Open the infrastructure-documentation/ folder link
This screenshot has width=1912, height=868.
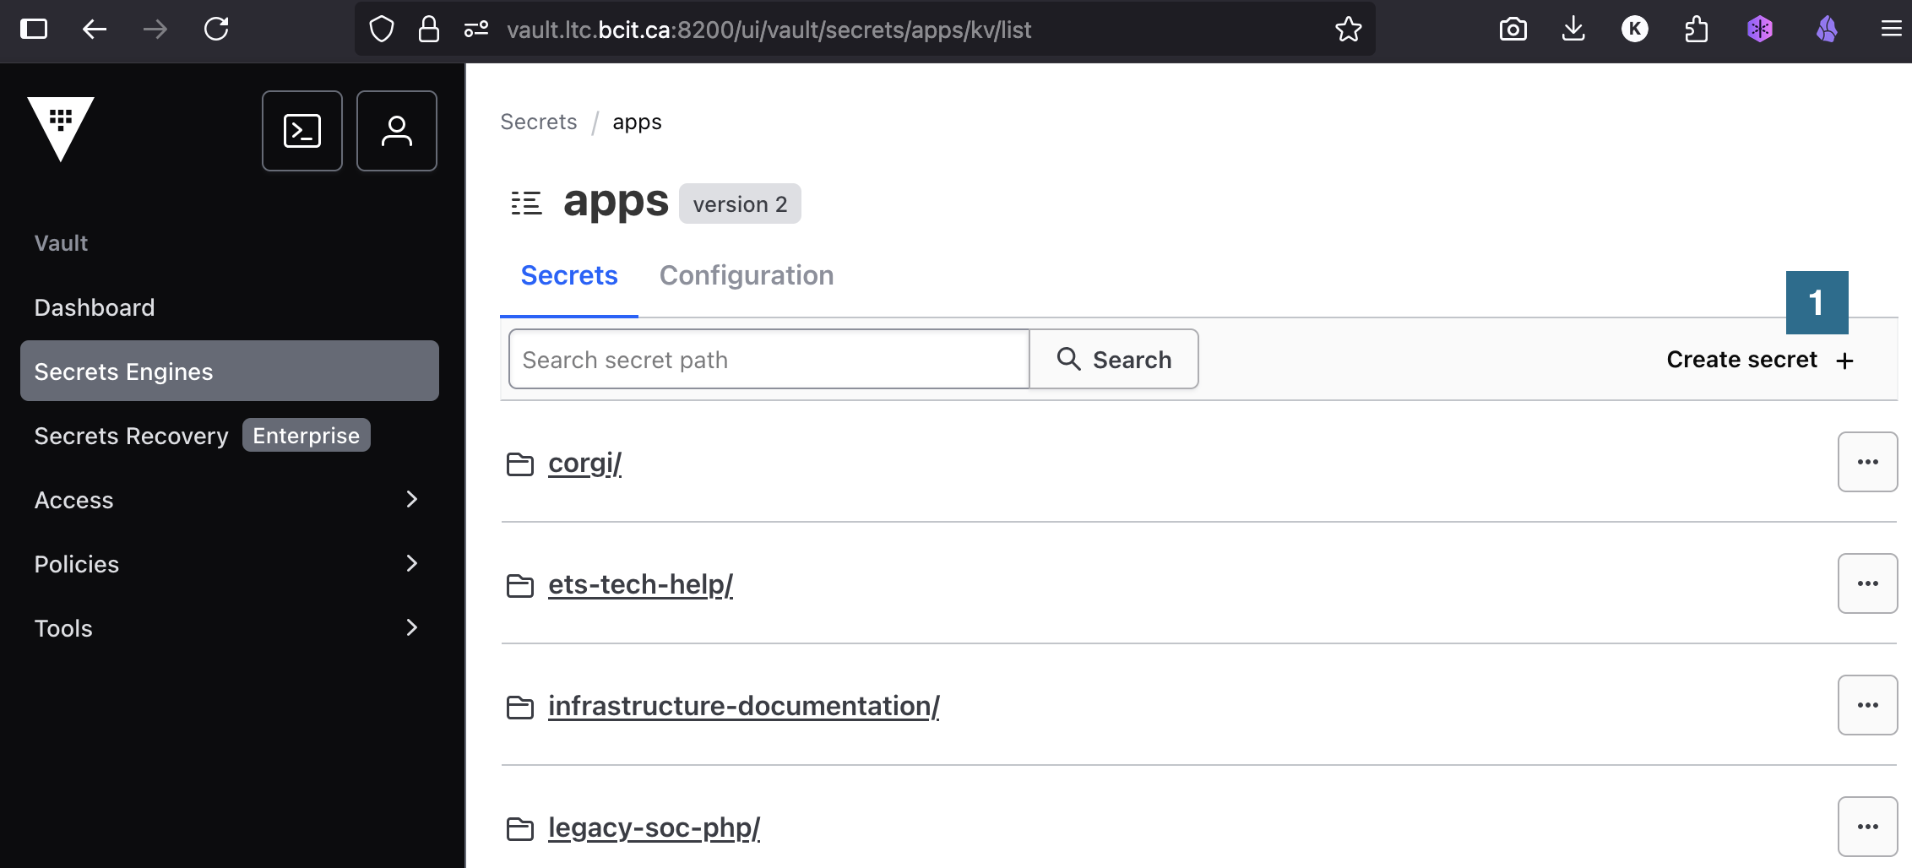[x=743, y=706]
